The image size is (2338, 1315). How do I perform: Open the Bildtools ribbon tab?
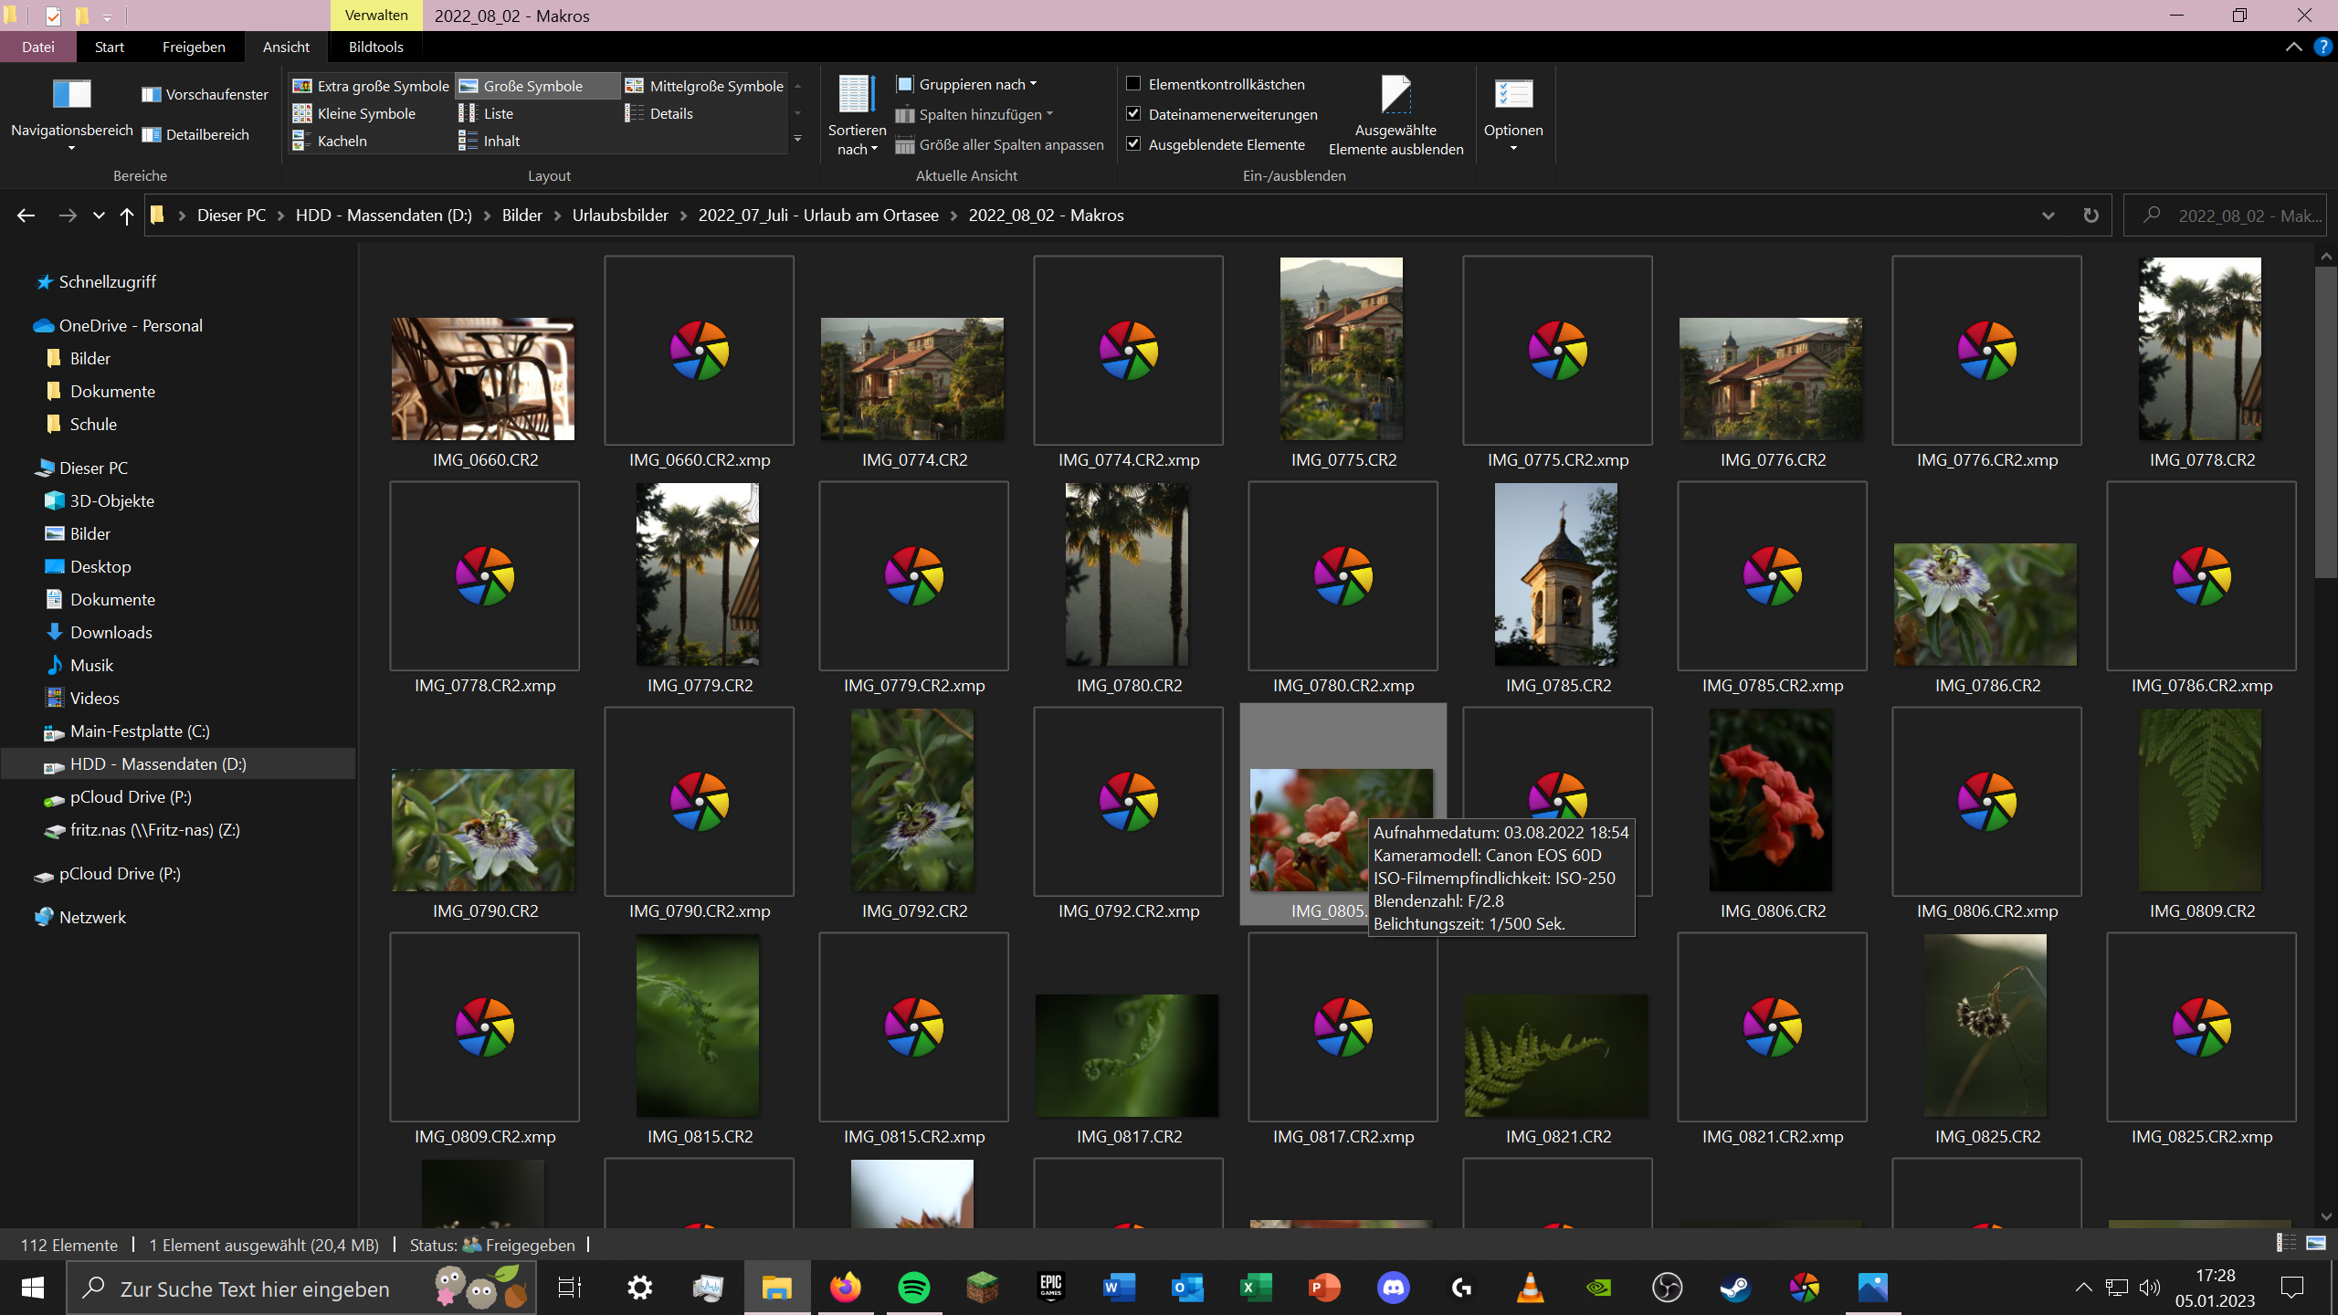(x=375, y=47)
